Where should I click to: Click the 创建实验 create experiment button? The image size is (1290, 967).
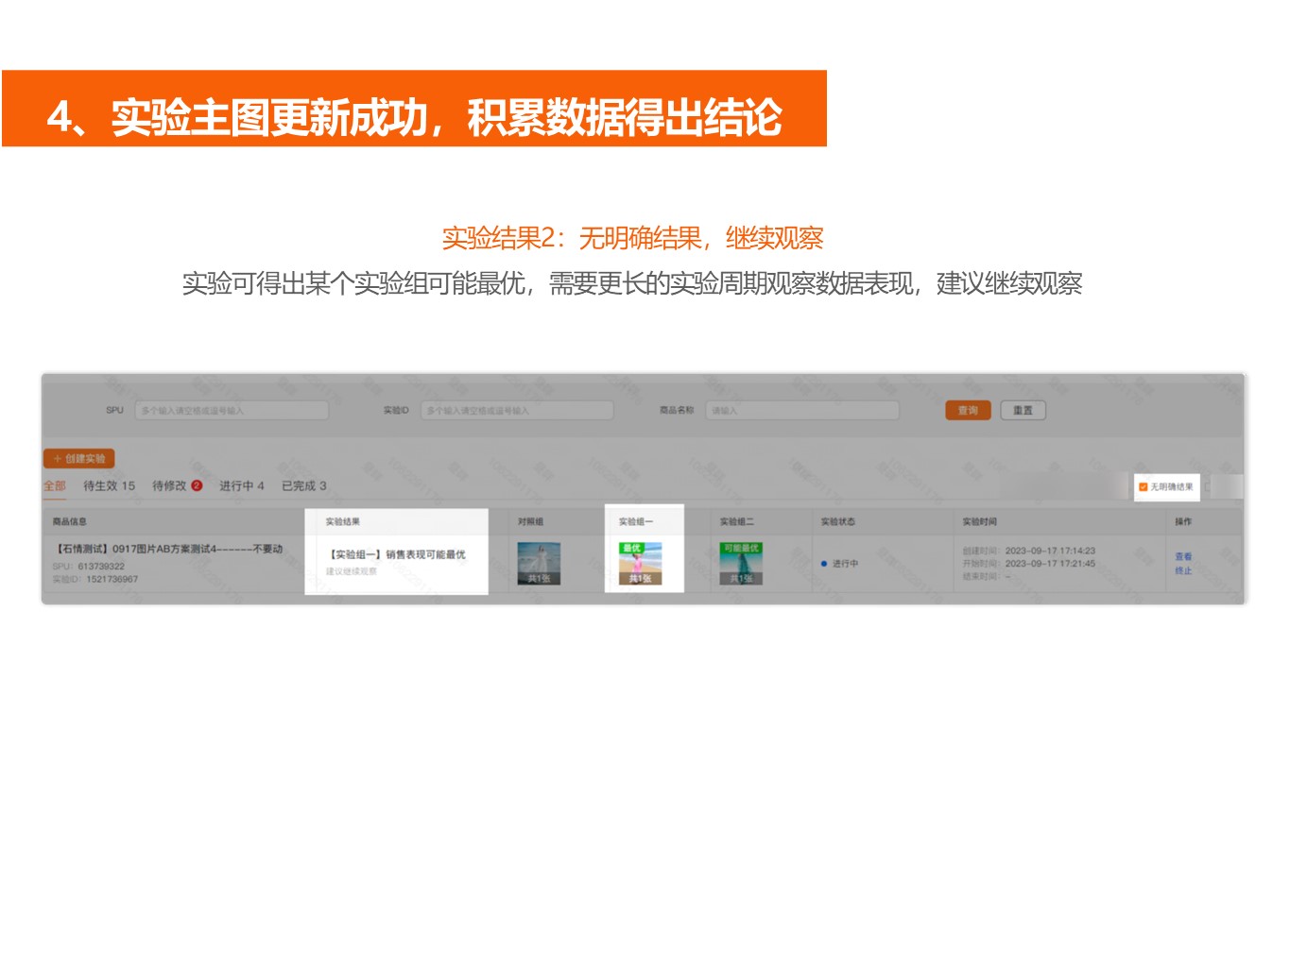pyautogui.click(x=79, y=459)
